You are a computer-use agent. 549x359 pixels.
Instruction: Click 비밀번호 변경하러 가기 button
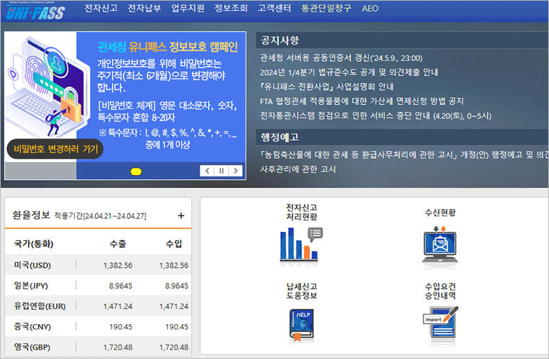pos(55,149)
